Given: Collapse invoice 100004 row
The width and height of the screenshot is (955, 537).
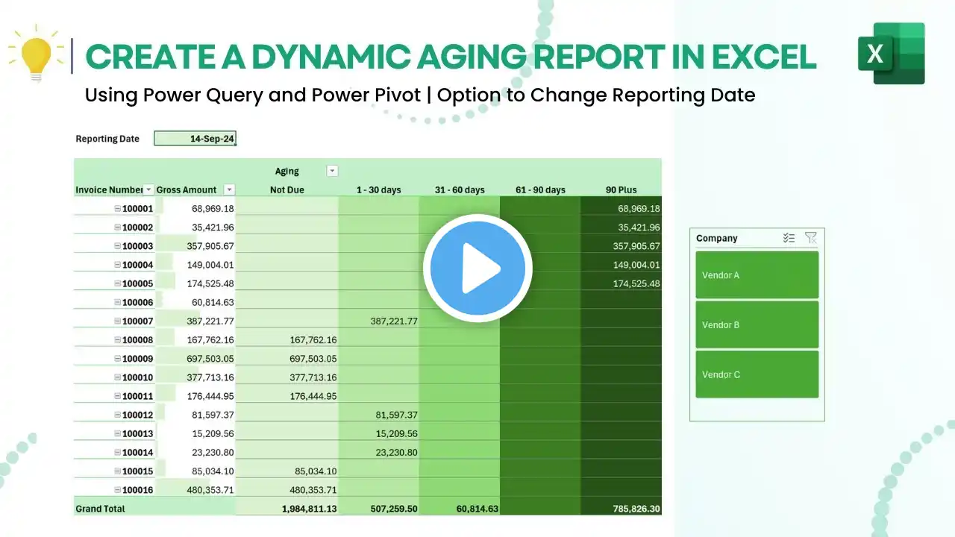Looking at the screenshot, I should pos(117,265).
